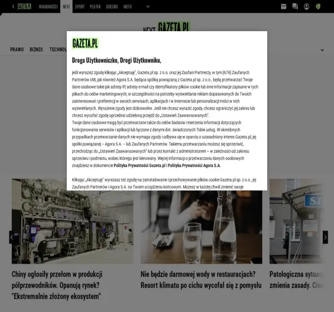The height and width of the screenshot is (312, 334).
Task: Show next carousel articles arrow
Action: tap(325, 237)
